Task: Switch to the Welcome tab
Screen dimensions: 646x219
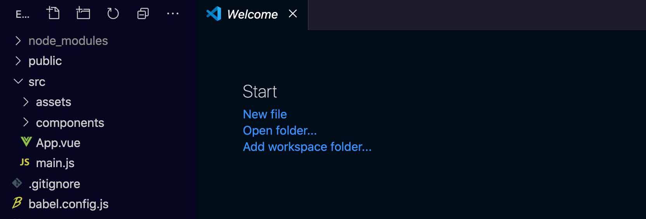Action: click(252, 14)
